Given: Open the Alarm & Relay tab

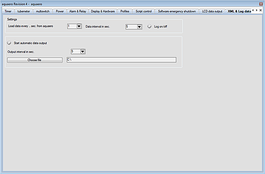Looking at the screenshot, I should pos(78,11).
